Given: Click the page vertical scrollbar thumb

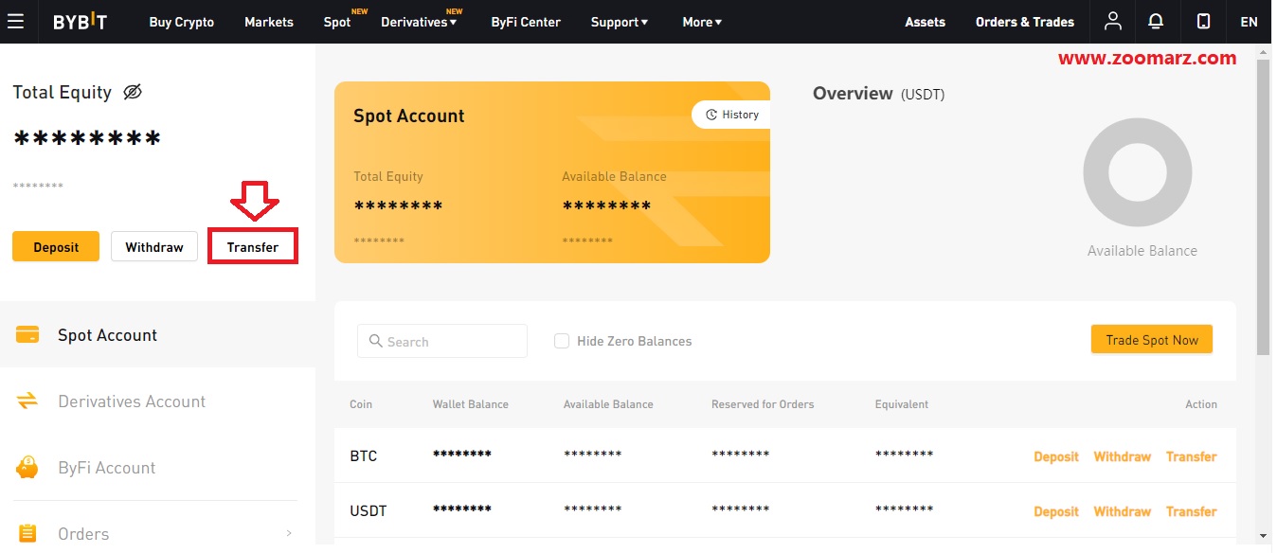Looking at the screenshot, I should [x=1263, y=205].
